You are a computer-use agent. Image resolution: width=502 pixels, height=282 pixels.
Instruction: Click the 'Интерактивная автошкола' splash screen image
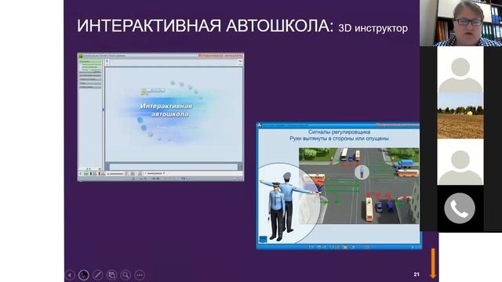point(161,117)
